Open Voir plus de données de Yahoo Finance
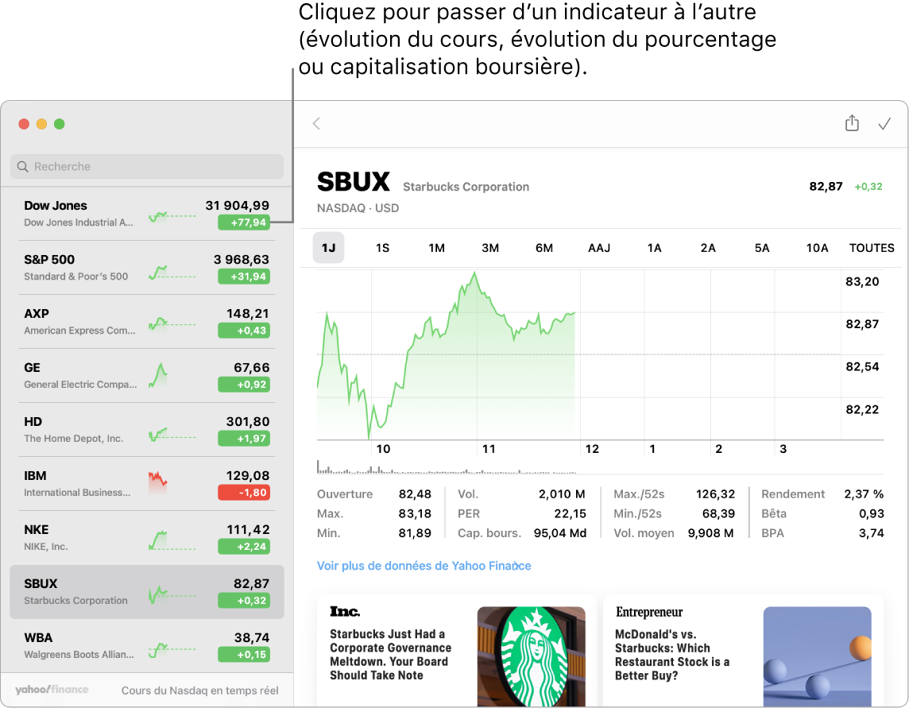Screen dimensions: 909x708 [424, 565]
